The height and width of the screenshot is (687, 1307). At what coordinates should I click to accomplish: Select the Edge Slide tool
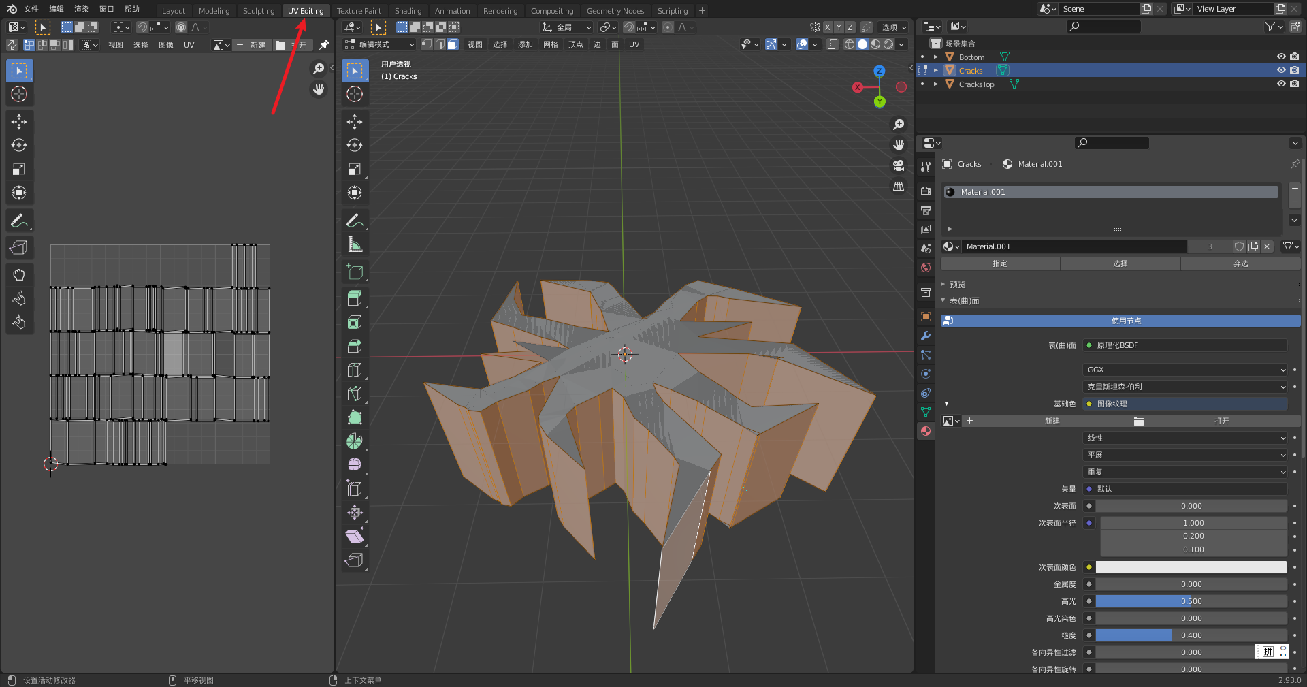pyautogui.click(x=355, y=489)
